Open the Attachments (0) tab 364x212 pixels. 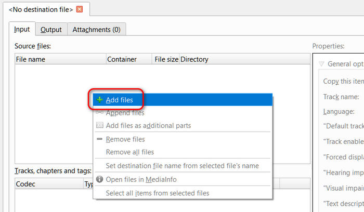coord(96,30)
